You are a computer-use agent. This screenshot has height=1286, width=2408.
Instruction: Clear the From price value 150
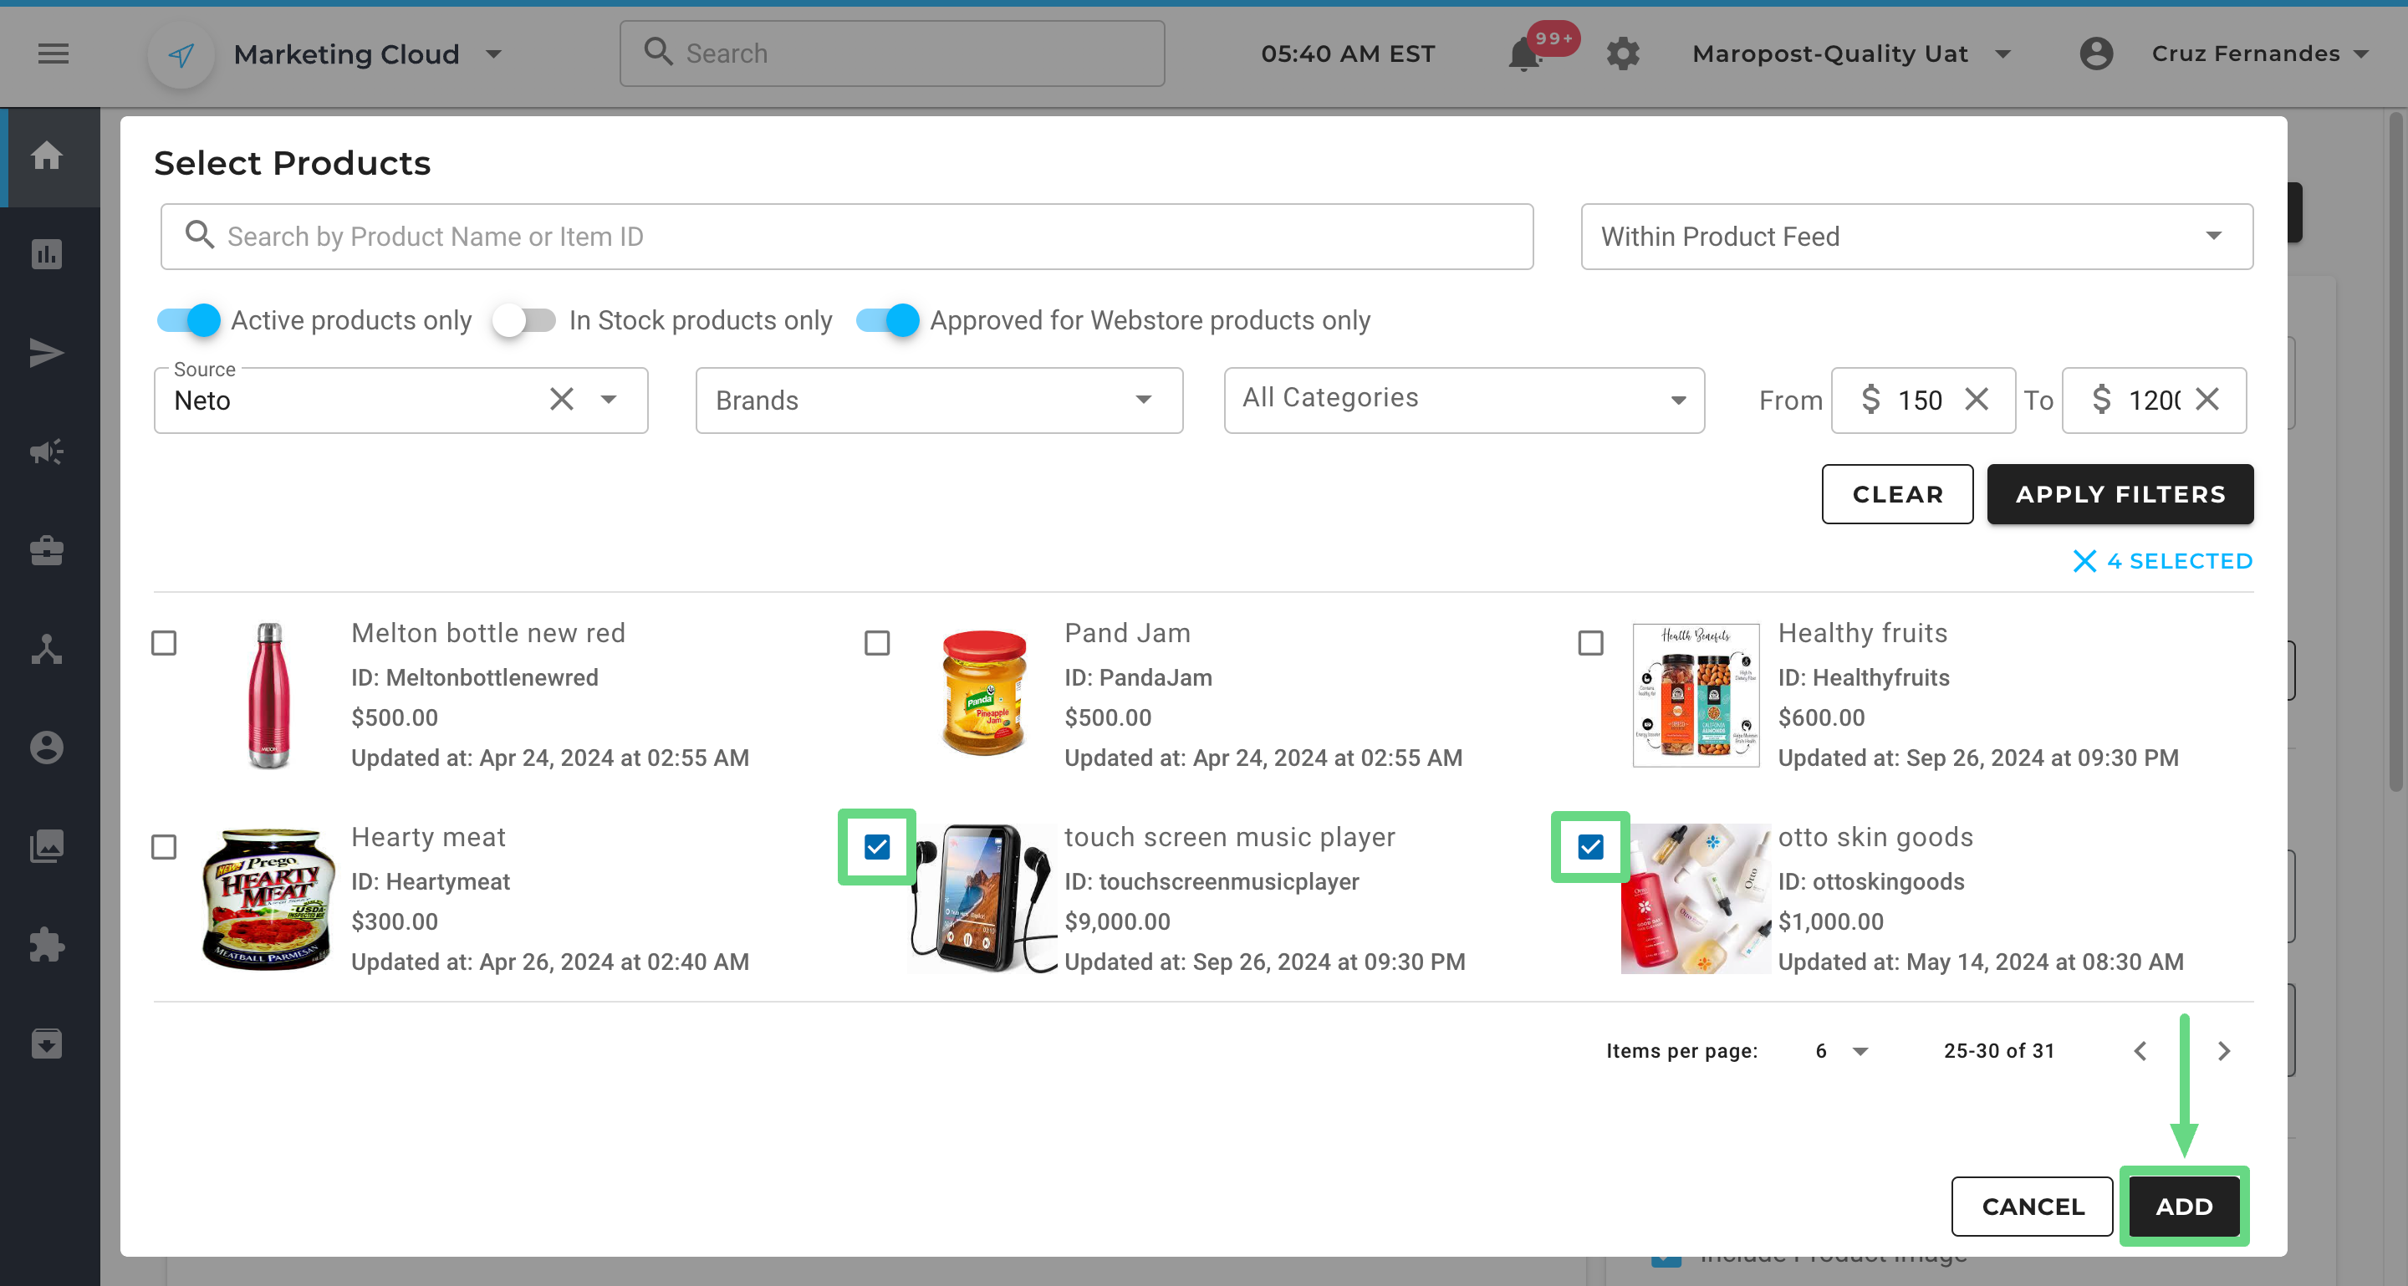[1976, 400]
